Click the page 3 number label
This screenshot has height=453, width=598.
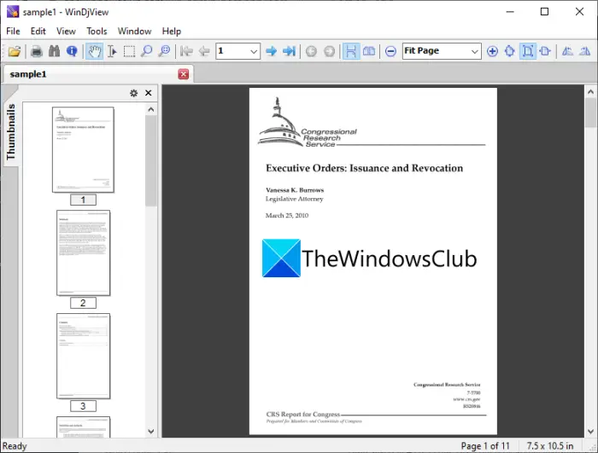click(83, 406)
